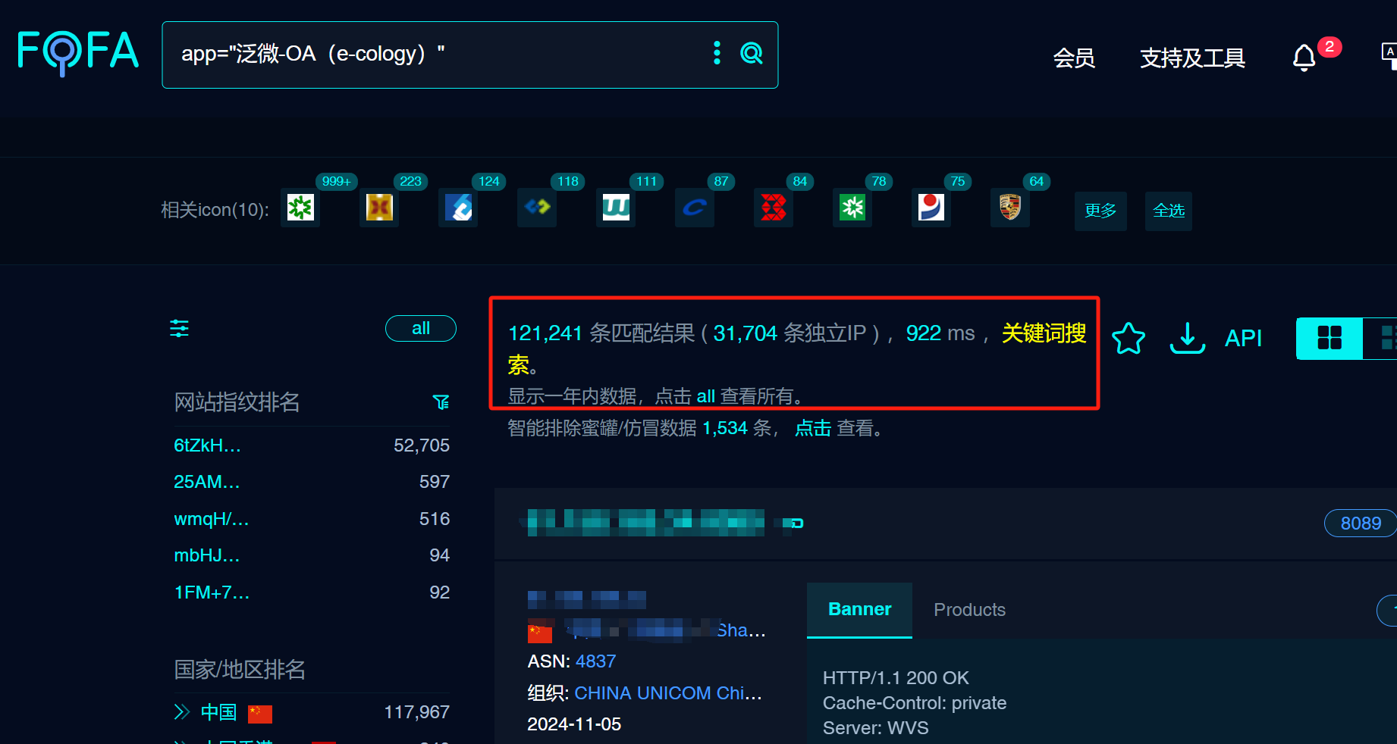The image size is (1397, 744).
Task: Open the 支持及工具 menu
Action: tap(1193, 58)
